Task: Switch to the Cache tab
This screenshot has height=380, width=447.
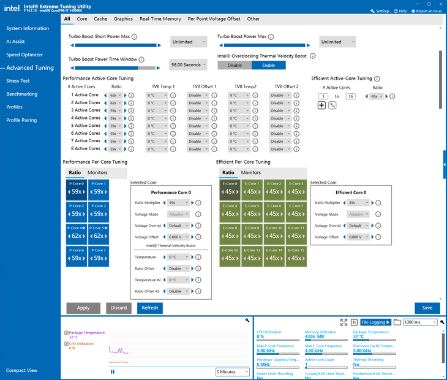Action: [x=100, y=19]
